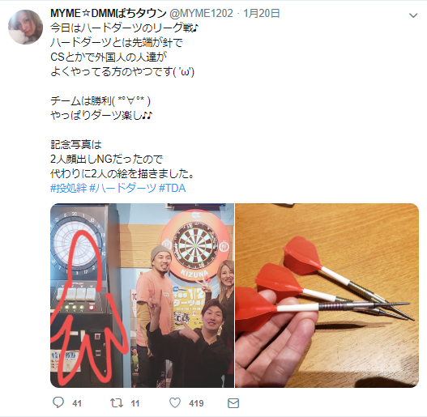
Task: Retweet this post via the retweet icon
Action: pyautogui.click(x=117, y=403)
